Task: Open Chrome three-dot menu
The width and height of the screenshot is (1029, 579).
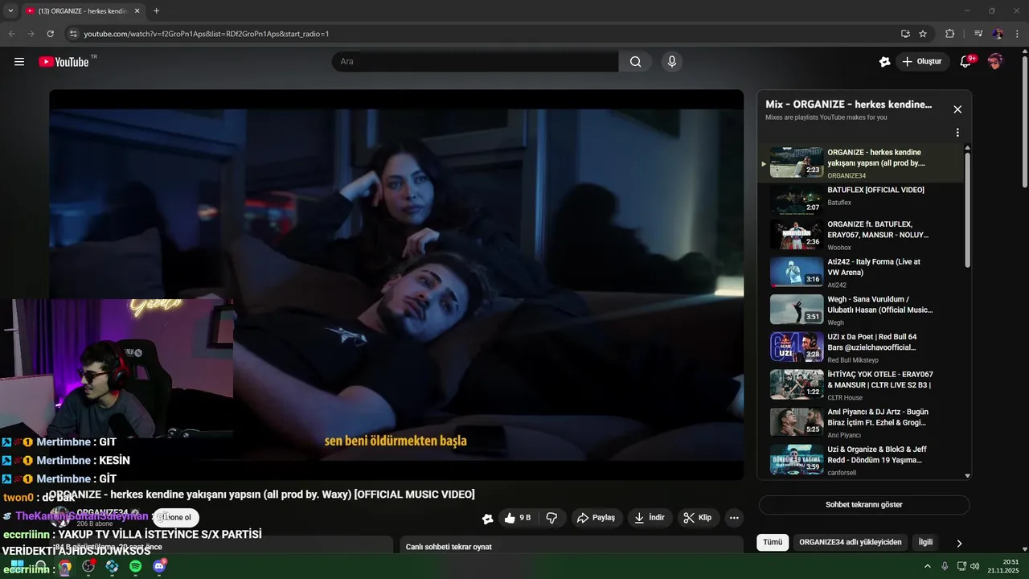Action: (x=1018, y=34)
